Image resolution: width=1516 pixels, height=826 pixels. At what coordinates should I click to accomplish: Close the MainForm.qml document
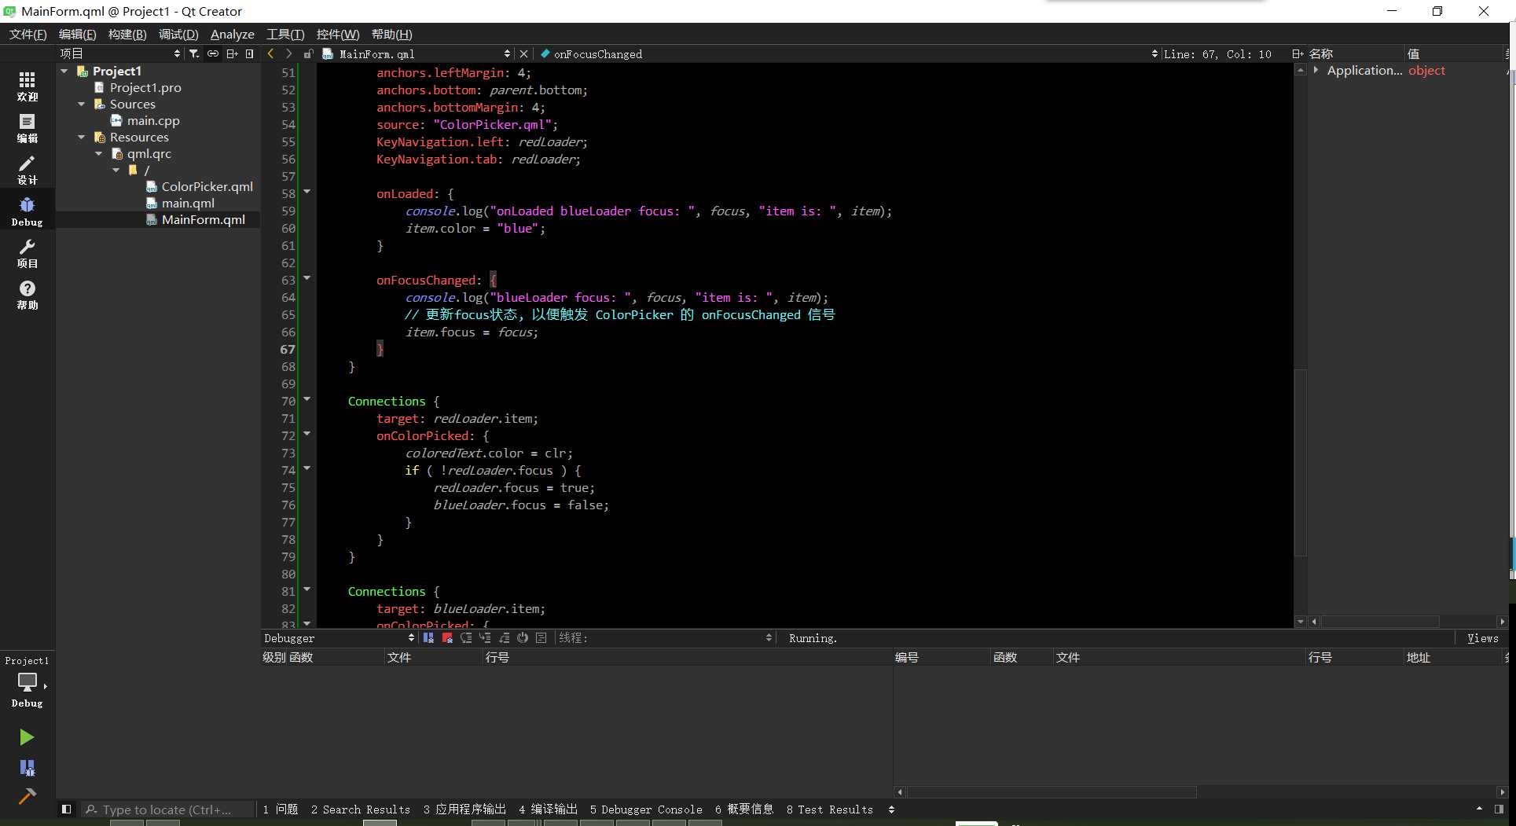(524, 53)
